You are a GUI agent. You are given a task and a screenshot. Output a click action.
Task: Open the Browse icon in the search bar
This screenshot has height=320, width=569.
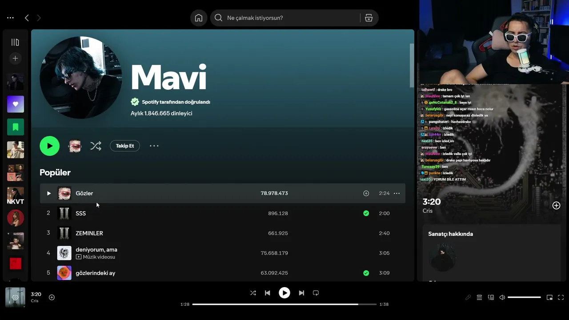click(x=369, y=18)
